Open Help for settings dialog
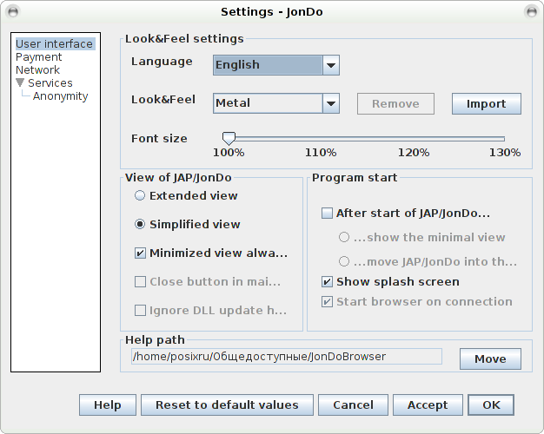Screen dimensions: 544x434 108,404
